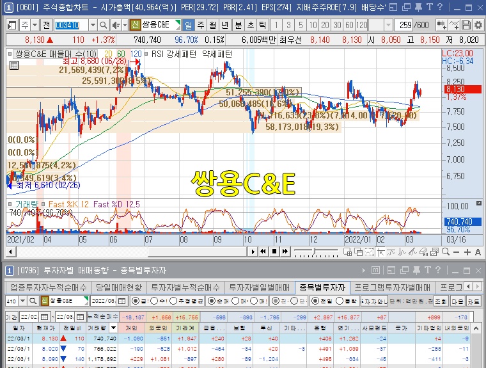The image size is (486, 368).
Task: Select the yearly (년) chart period button
Action: (225, 25)
